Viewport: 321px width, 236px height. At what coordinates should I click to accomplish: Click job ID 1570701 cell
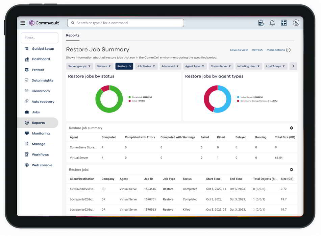pyautogui.click(x=150, y=199)
